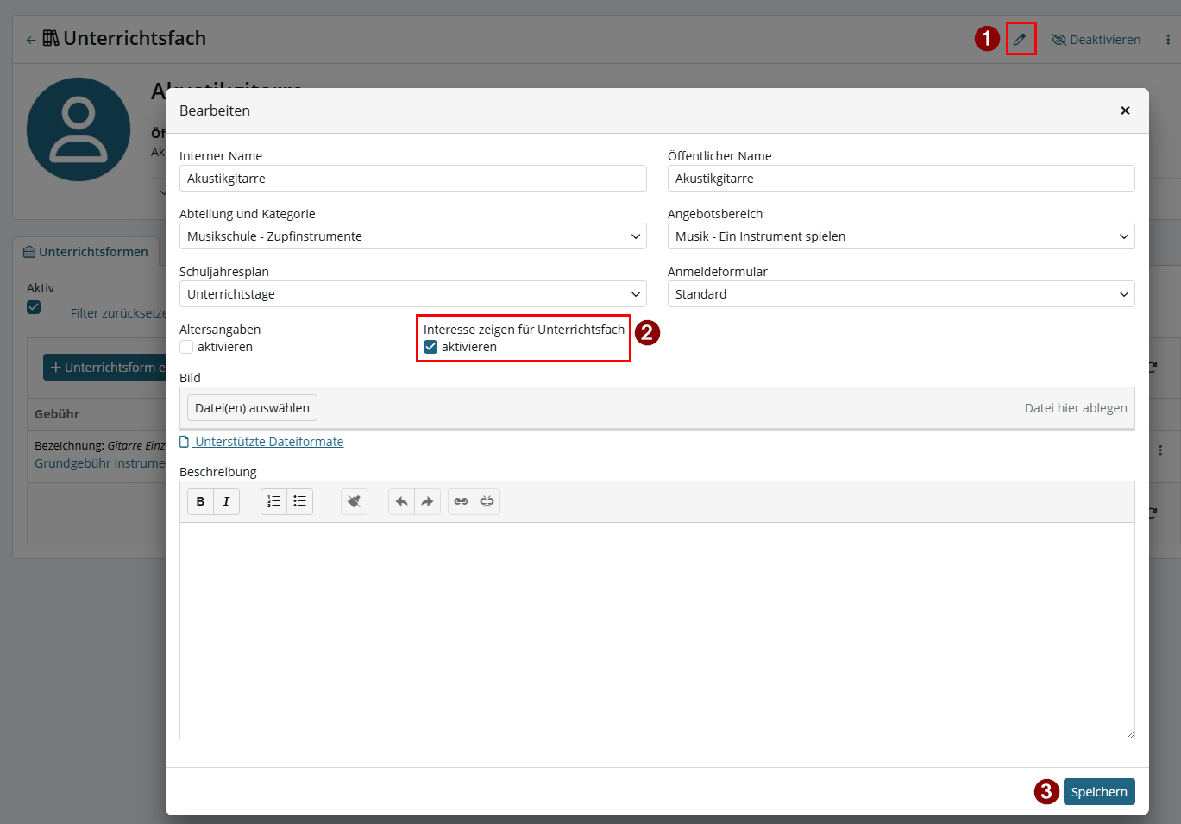Screen dimensions: 1181x824
Task: Click the Deaktivieren button
Action: 1096,40
